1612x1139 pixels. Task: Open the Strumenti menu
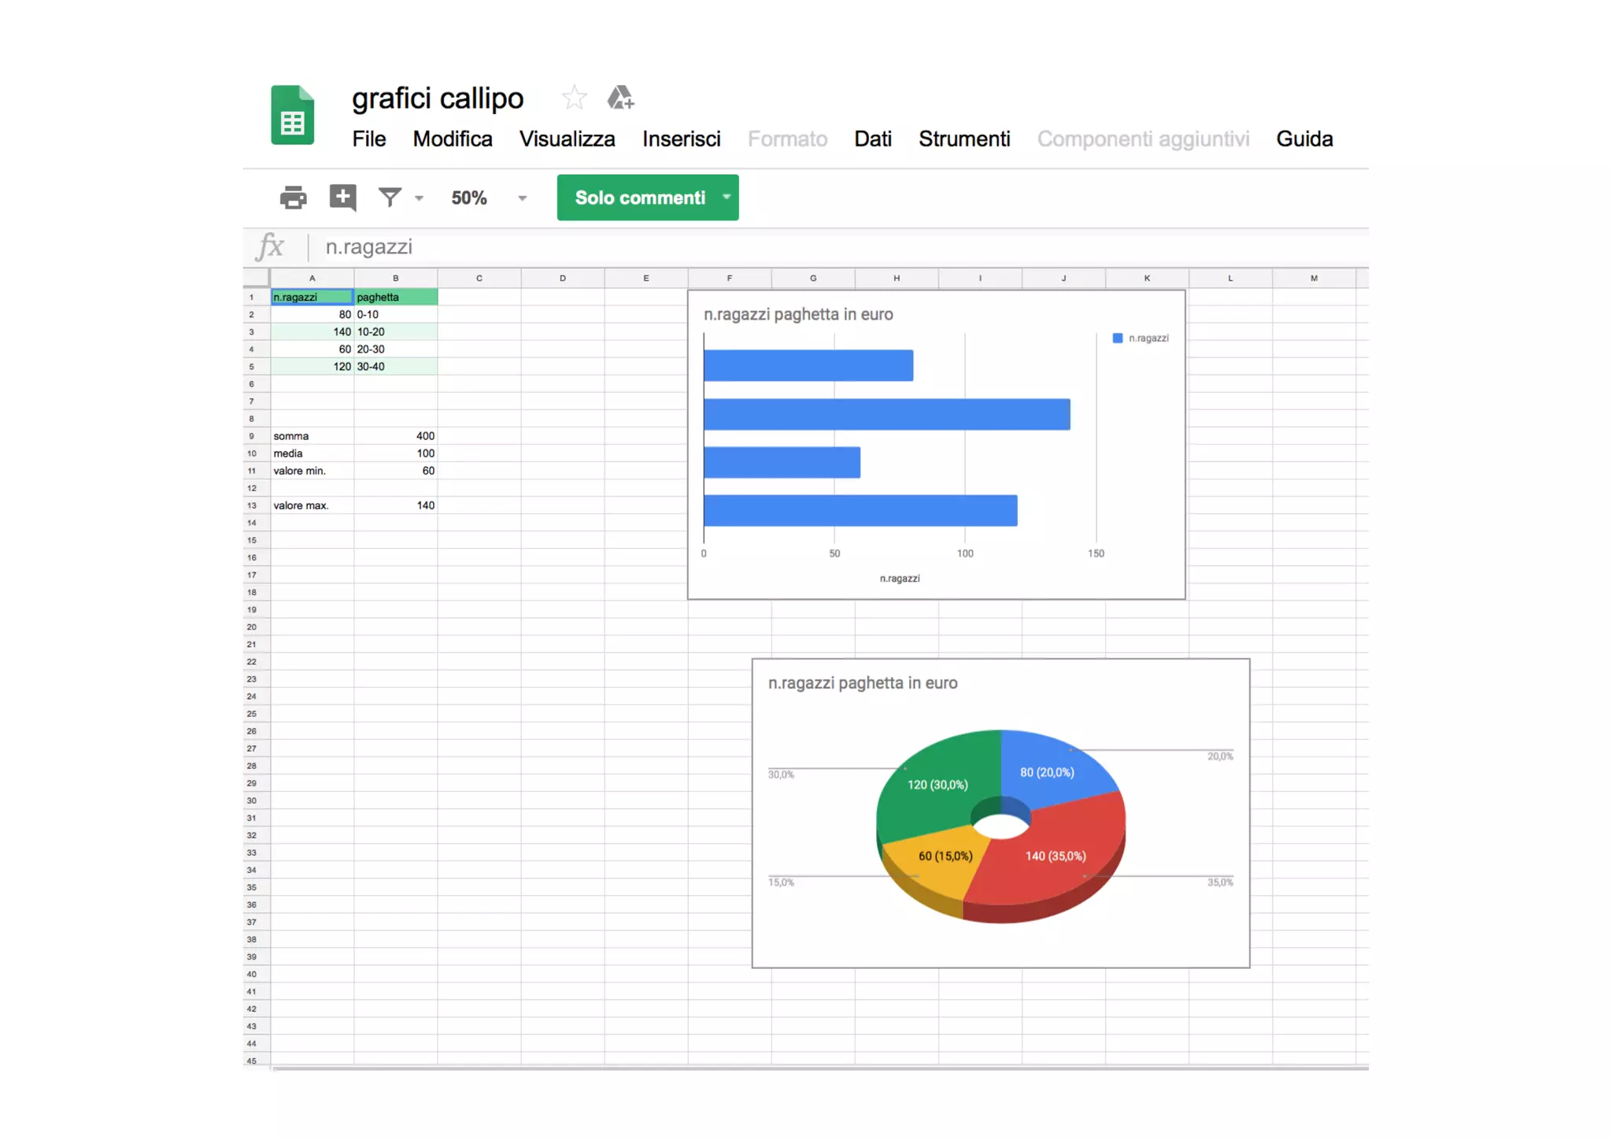click(x=964, y=139)
